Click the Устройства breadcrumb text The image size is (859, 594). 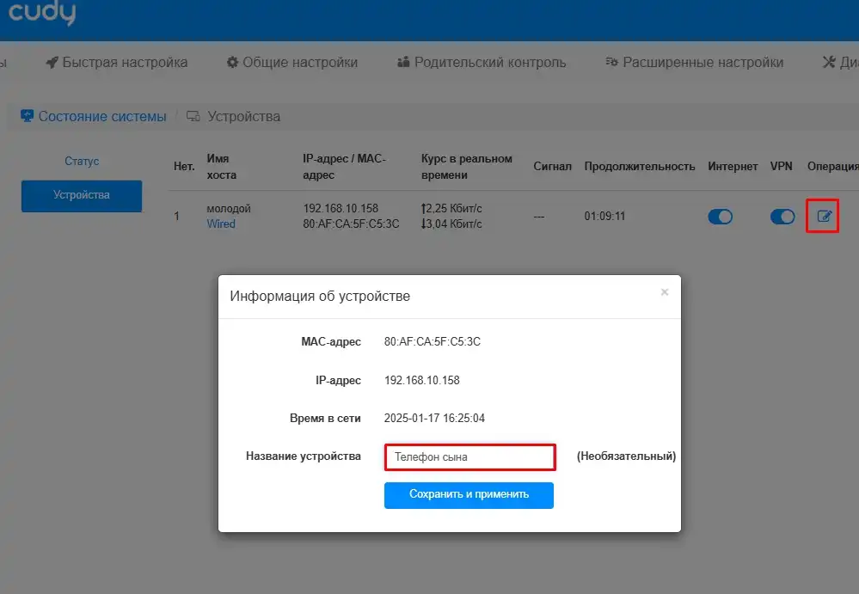pos(244,117)
